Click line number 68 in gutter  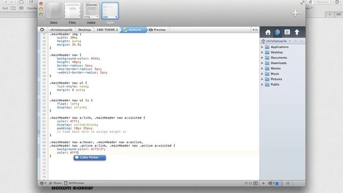[44, 142]
